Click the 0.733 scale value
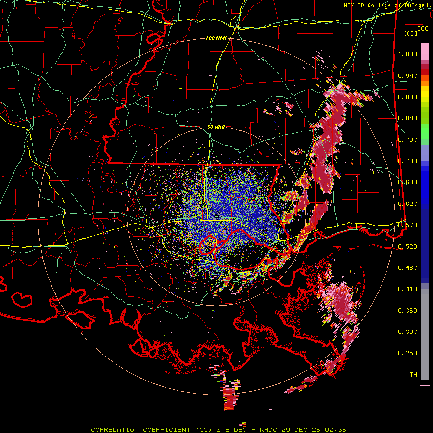 pos(408,161)
